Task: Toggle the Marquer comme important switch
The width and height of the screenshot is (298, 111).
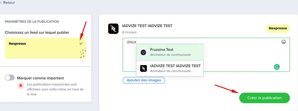Action: [10, 78]
